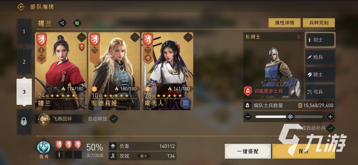The height and width of the screenshot is (165, 358).
Task: Switch to troop tab 2
Action: click(24, 62)
